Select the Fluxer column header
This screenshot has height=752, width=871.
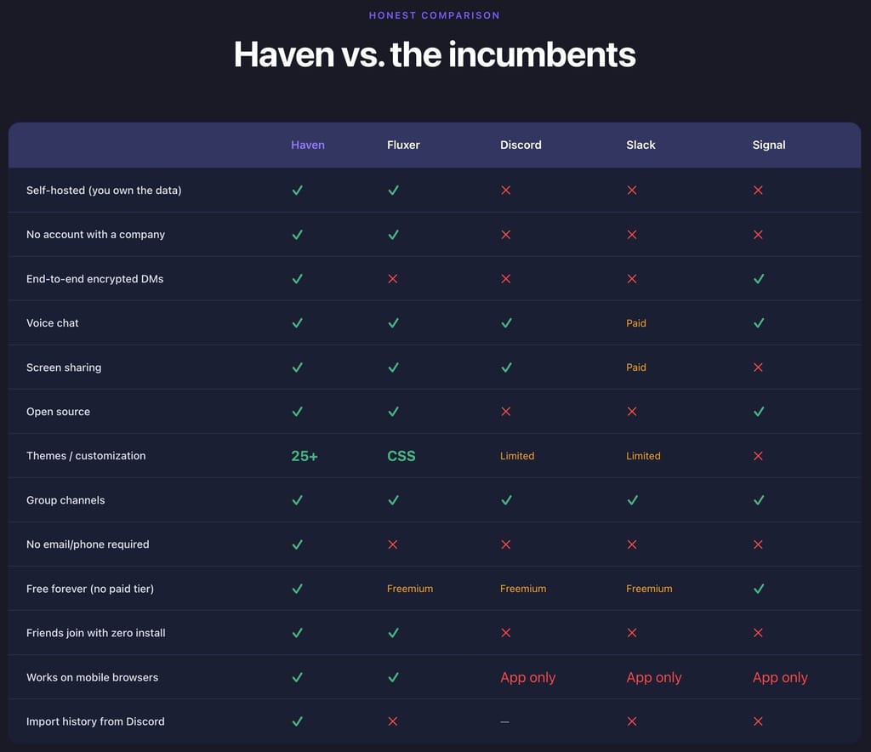pyautogui.click(x=403, y=145)
